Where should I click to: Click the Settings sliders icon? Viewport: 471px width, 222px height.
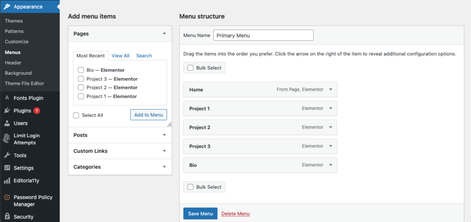point(7,168)
